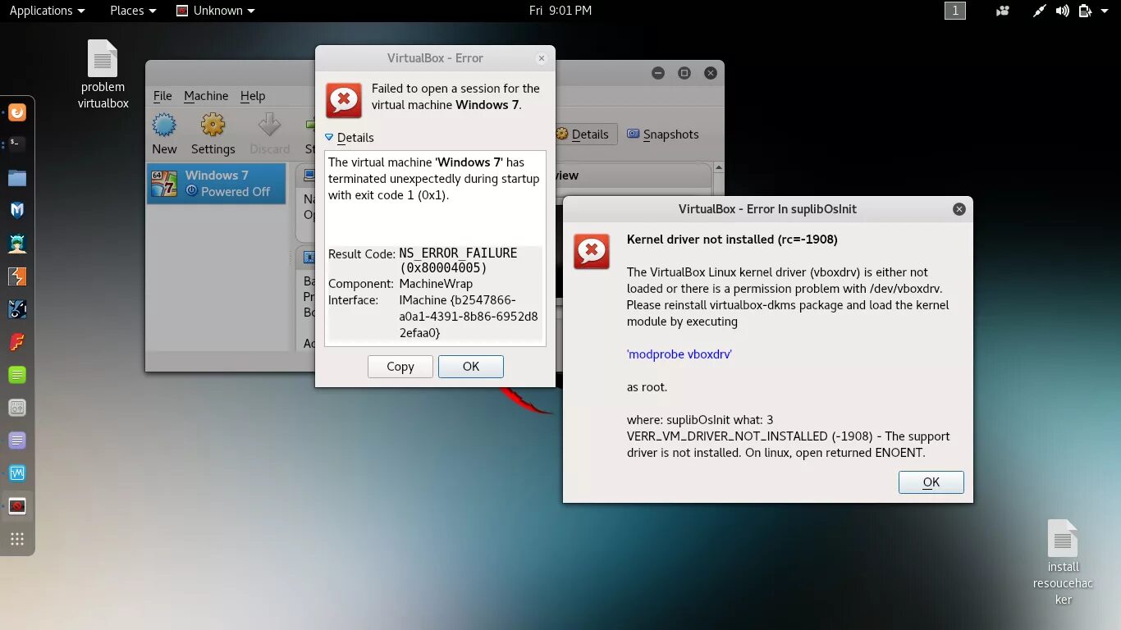The height and width of the screenshot is (630, 1121).
Task: Click battery indicator in top bar
Action: 1085,11
